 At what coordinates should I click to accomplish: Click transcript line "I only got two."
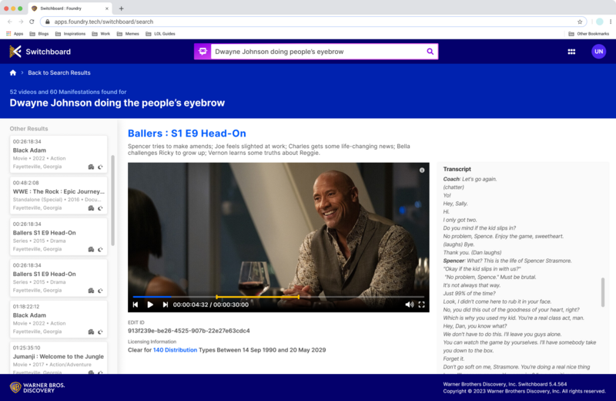coord(460,220)
